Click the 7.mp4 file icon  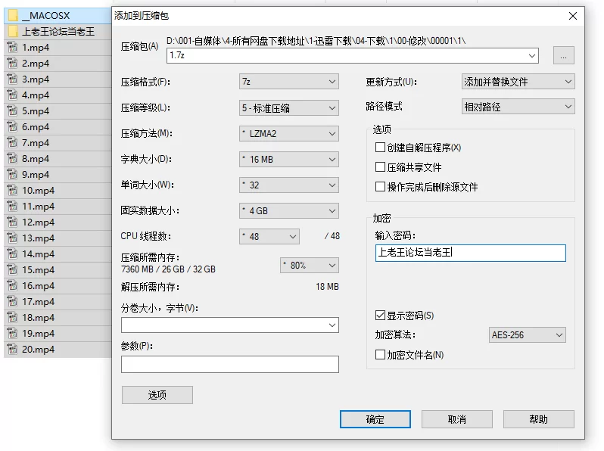(12, 143)
